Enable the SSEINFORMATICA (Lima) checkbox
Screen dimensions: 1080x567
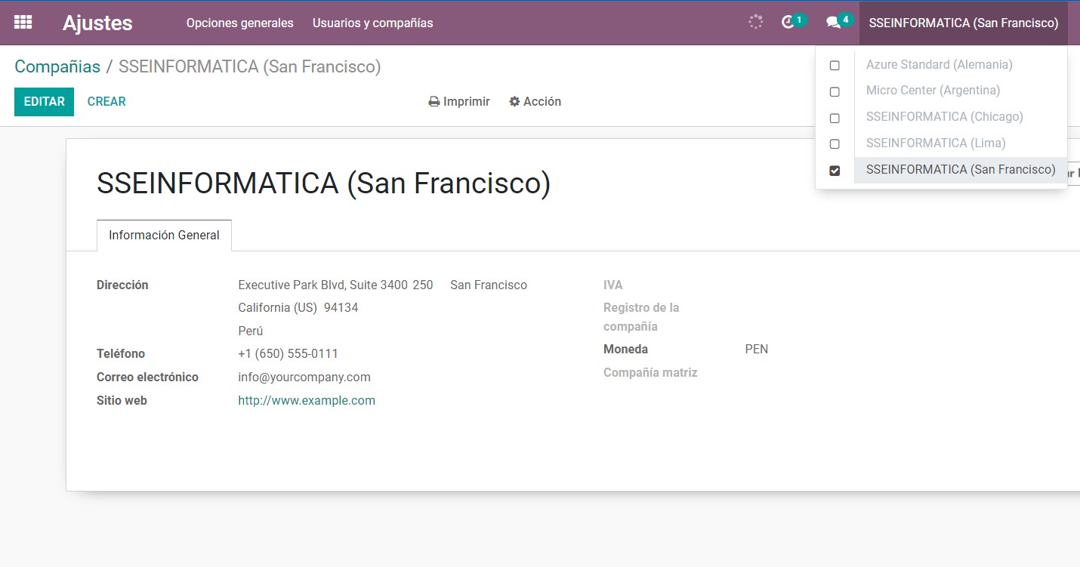[x=835, y=144]
